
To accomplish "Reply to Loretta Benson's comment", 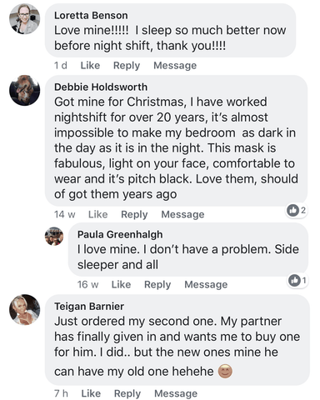I will tap(127, 66).
